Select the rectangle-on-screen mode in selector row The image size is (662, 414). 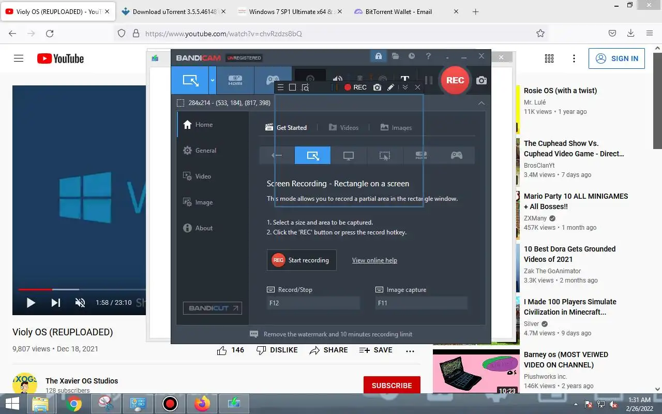(312, 155)
